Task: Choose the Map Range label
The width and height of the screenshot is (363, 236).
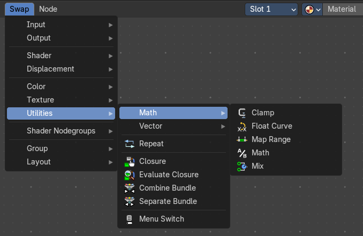Action: pyautogui.click(x=271, y=139)
